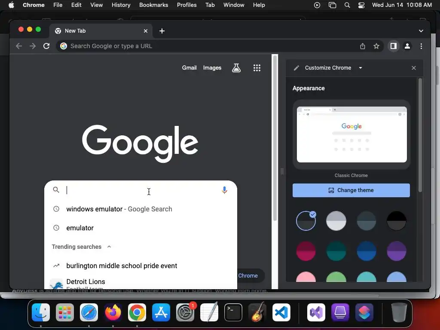The width and height of the screenshot is (440, 330).
Task: Open System Settings from the Dock
Action: click(185, 312)
